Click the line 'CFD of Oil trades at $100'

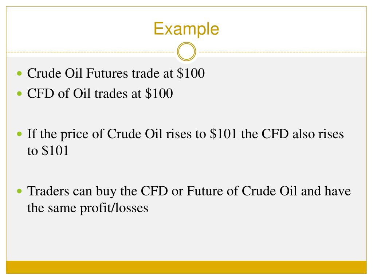pyautogui.click(x=100, y=93)
